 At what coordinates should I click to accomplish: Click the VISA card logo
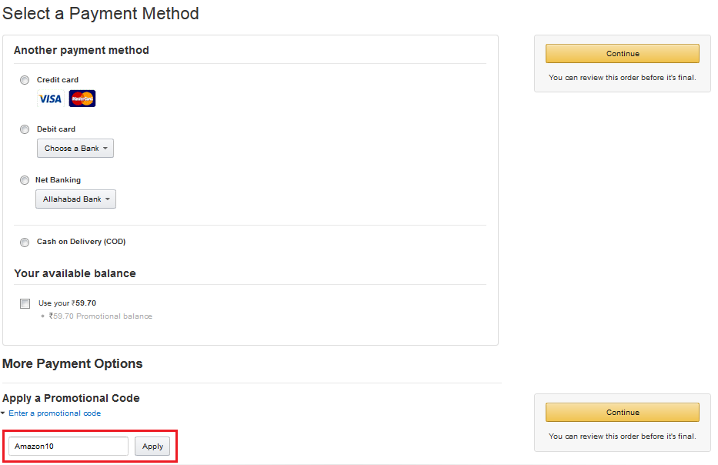(50, 99)
